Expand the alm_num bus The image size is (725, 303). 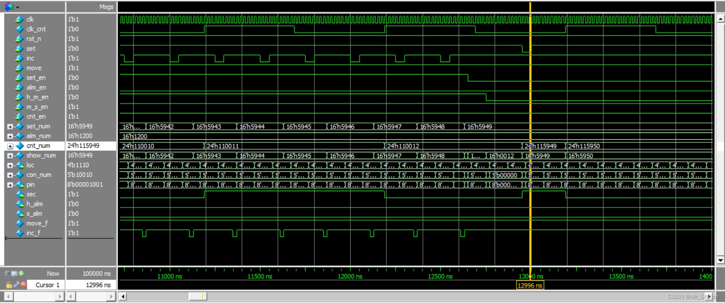[10, 136]
